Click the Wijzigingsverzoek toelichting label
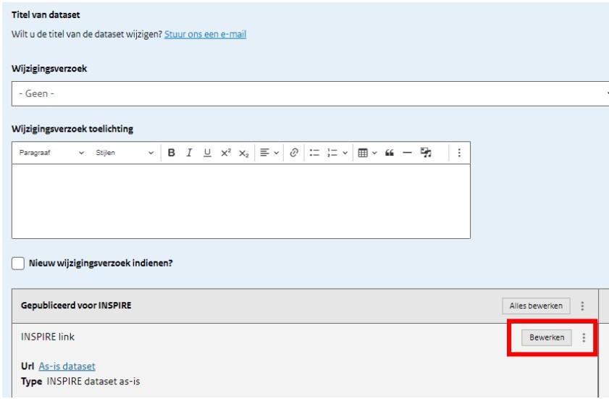This screenshot has width=609, height=399. coord(72,129)
